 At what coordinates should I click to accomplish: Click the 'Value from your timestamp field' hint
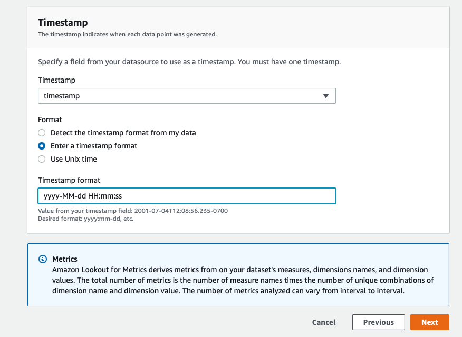pyautogui.click(x=133, y=211)
